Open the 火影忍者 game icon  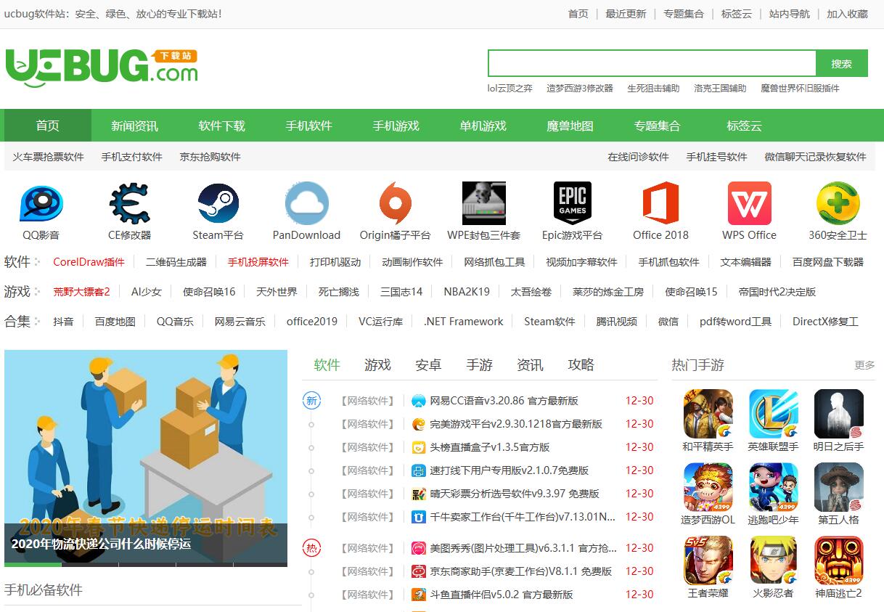point(774,560)
